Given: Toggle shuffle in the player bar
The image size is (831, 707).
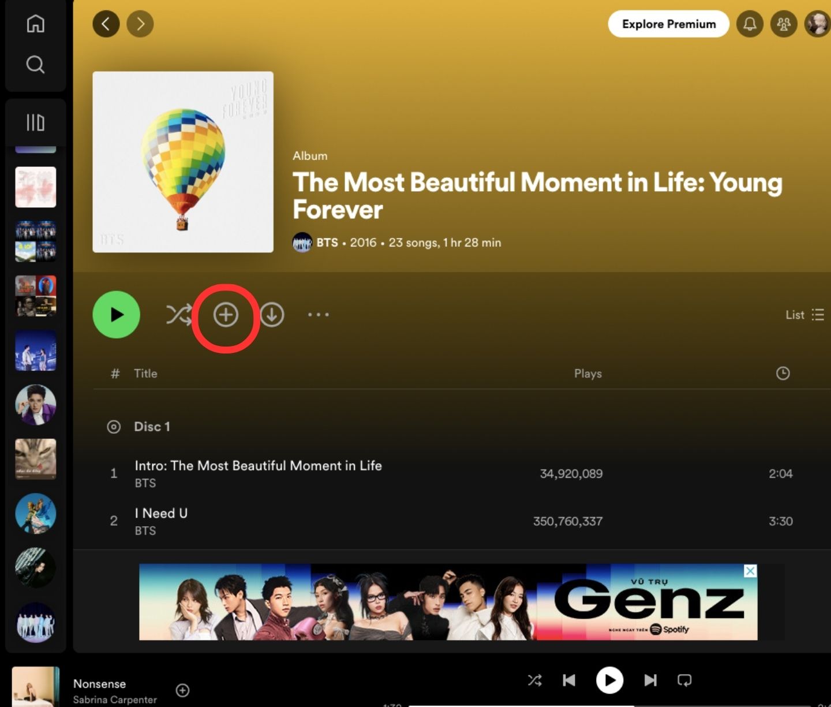Looking at the screenshot, I should pos(535,680).
